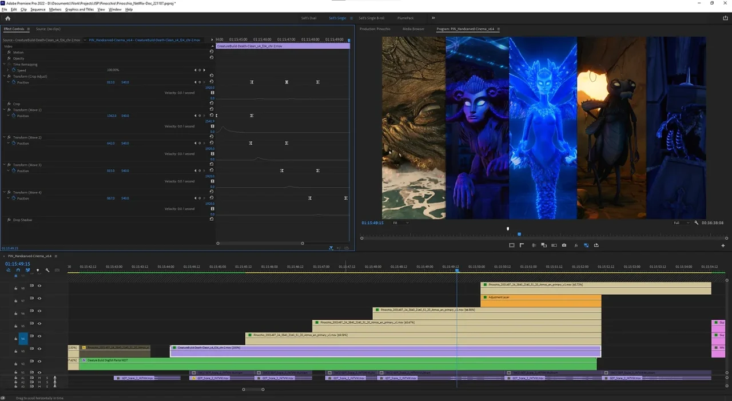The image size is (732, 401).
Task: Toggle the lock on track V5
Action: (15, 326)
